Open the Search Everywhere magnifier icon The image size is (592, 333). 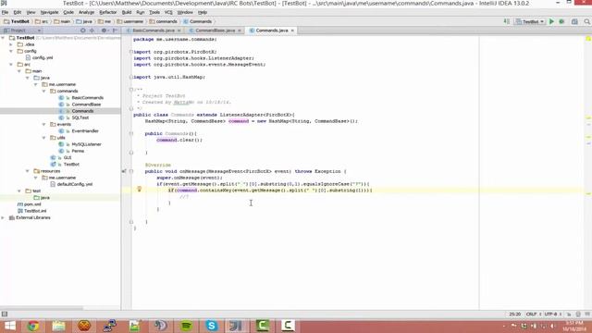click(x=587, y=21)
